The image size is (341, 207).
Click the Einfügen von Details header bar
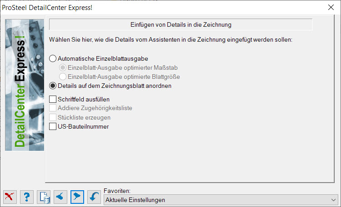pos(181,24)
